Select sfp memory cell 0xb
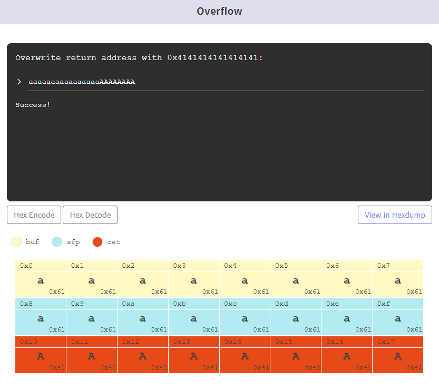Screen dimensions: 439x389 194,317
